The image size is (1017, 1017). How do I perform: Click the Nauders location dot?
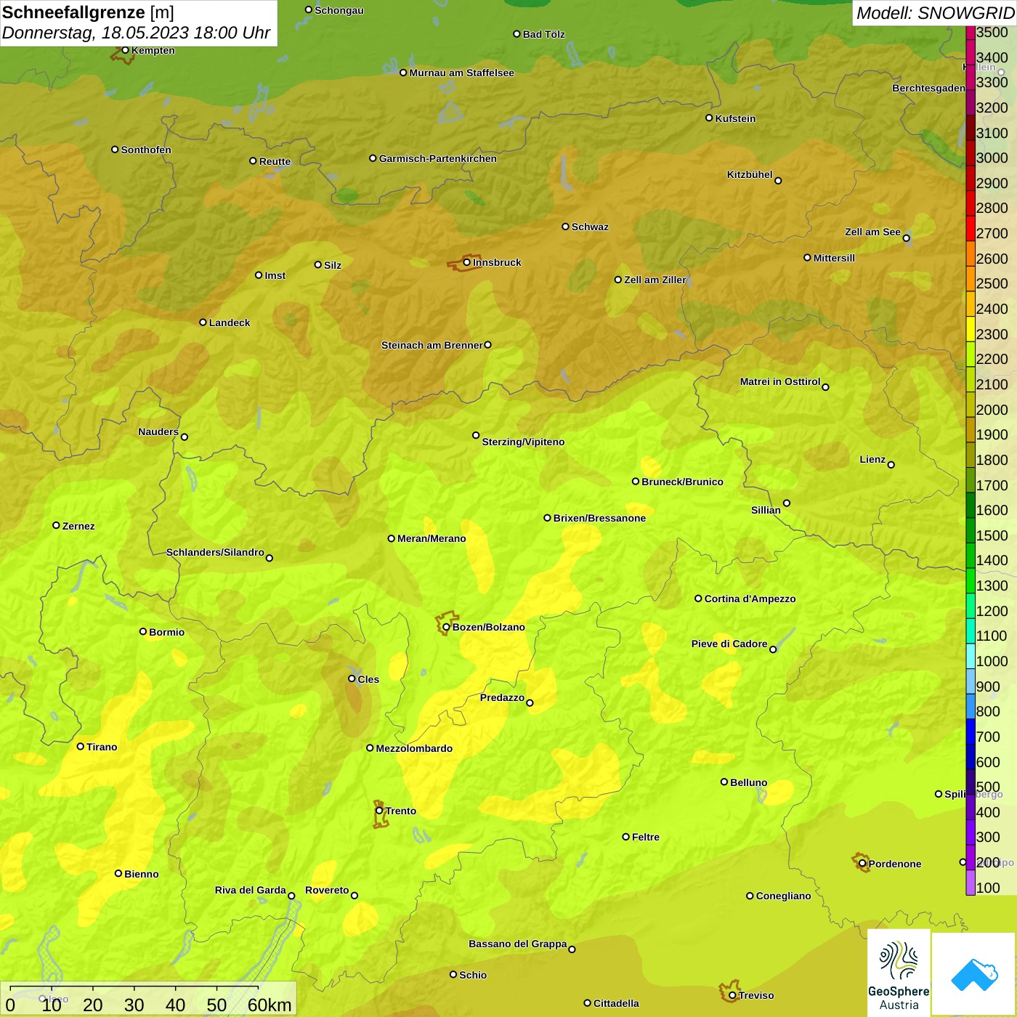(x=185, y=437)
